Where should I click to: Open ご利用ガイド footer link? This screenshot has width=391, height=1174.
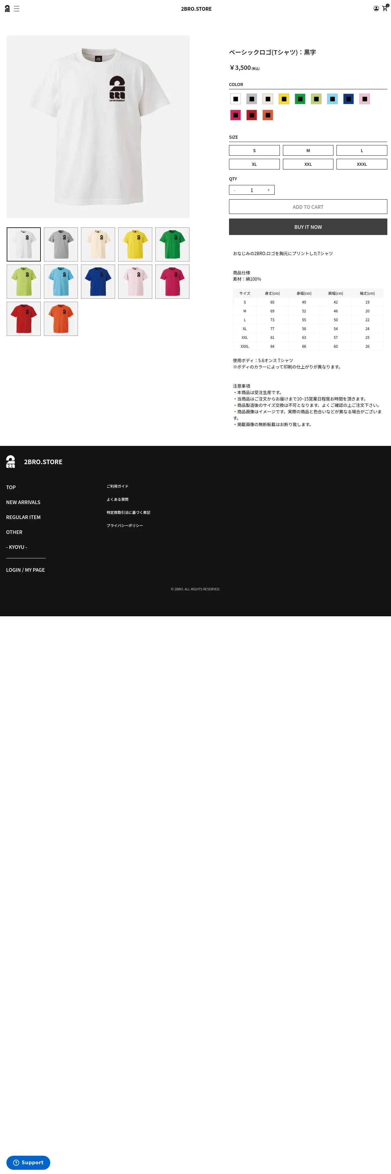pos(118,486)
